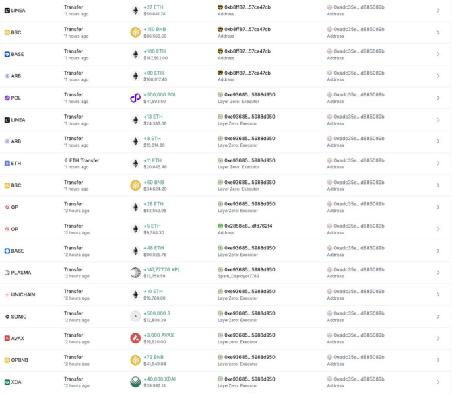
Task: Click the Plasma XPL token icon
Action: coord(135,273)
